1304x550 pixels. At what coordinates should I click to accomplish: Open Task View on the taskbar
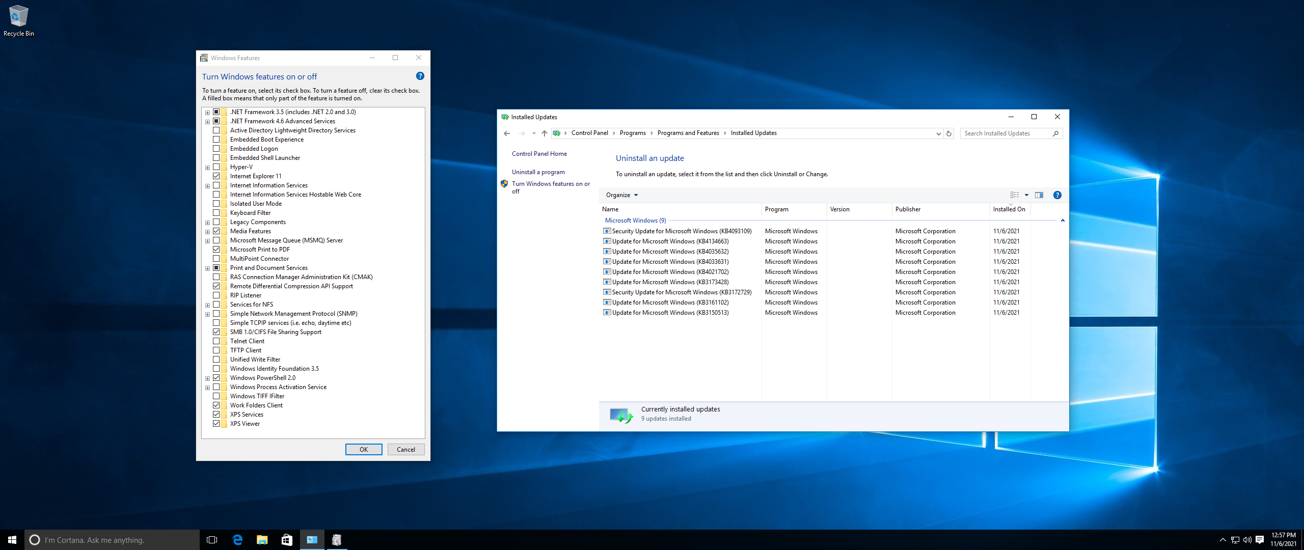click(212, 540)
